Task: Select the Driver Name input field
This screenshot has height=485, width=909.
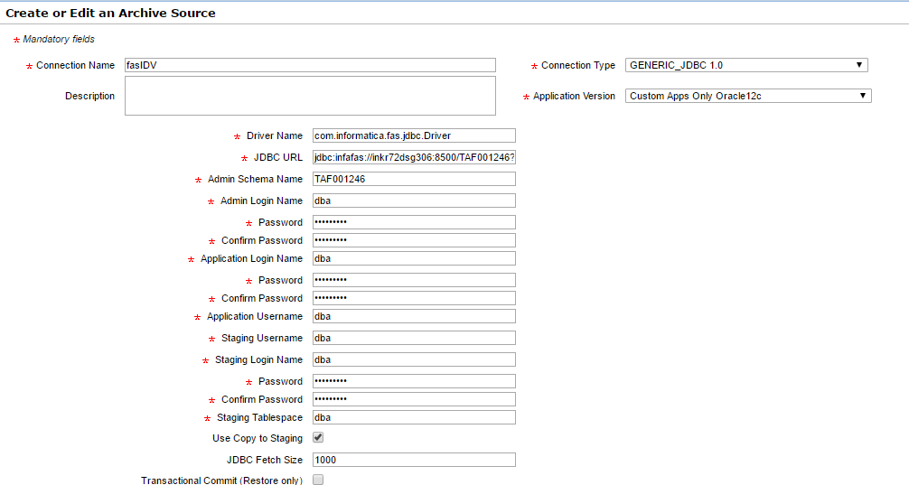Action: (x=413, y=135)
